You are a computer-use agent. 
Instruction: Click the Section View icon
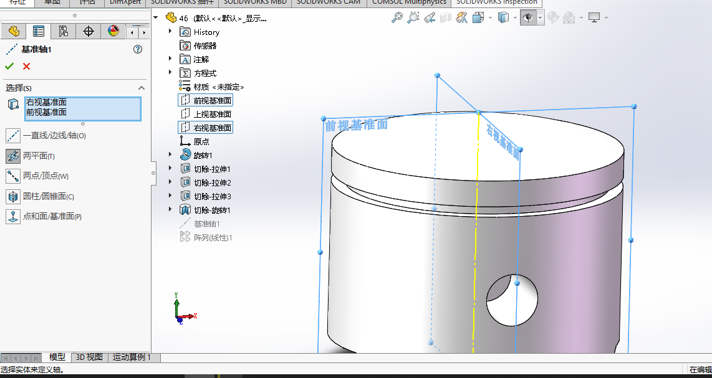pos(446,17)
